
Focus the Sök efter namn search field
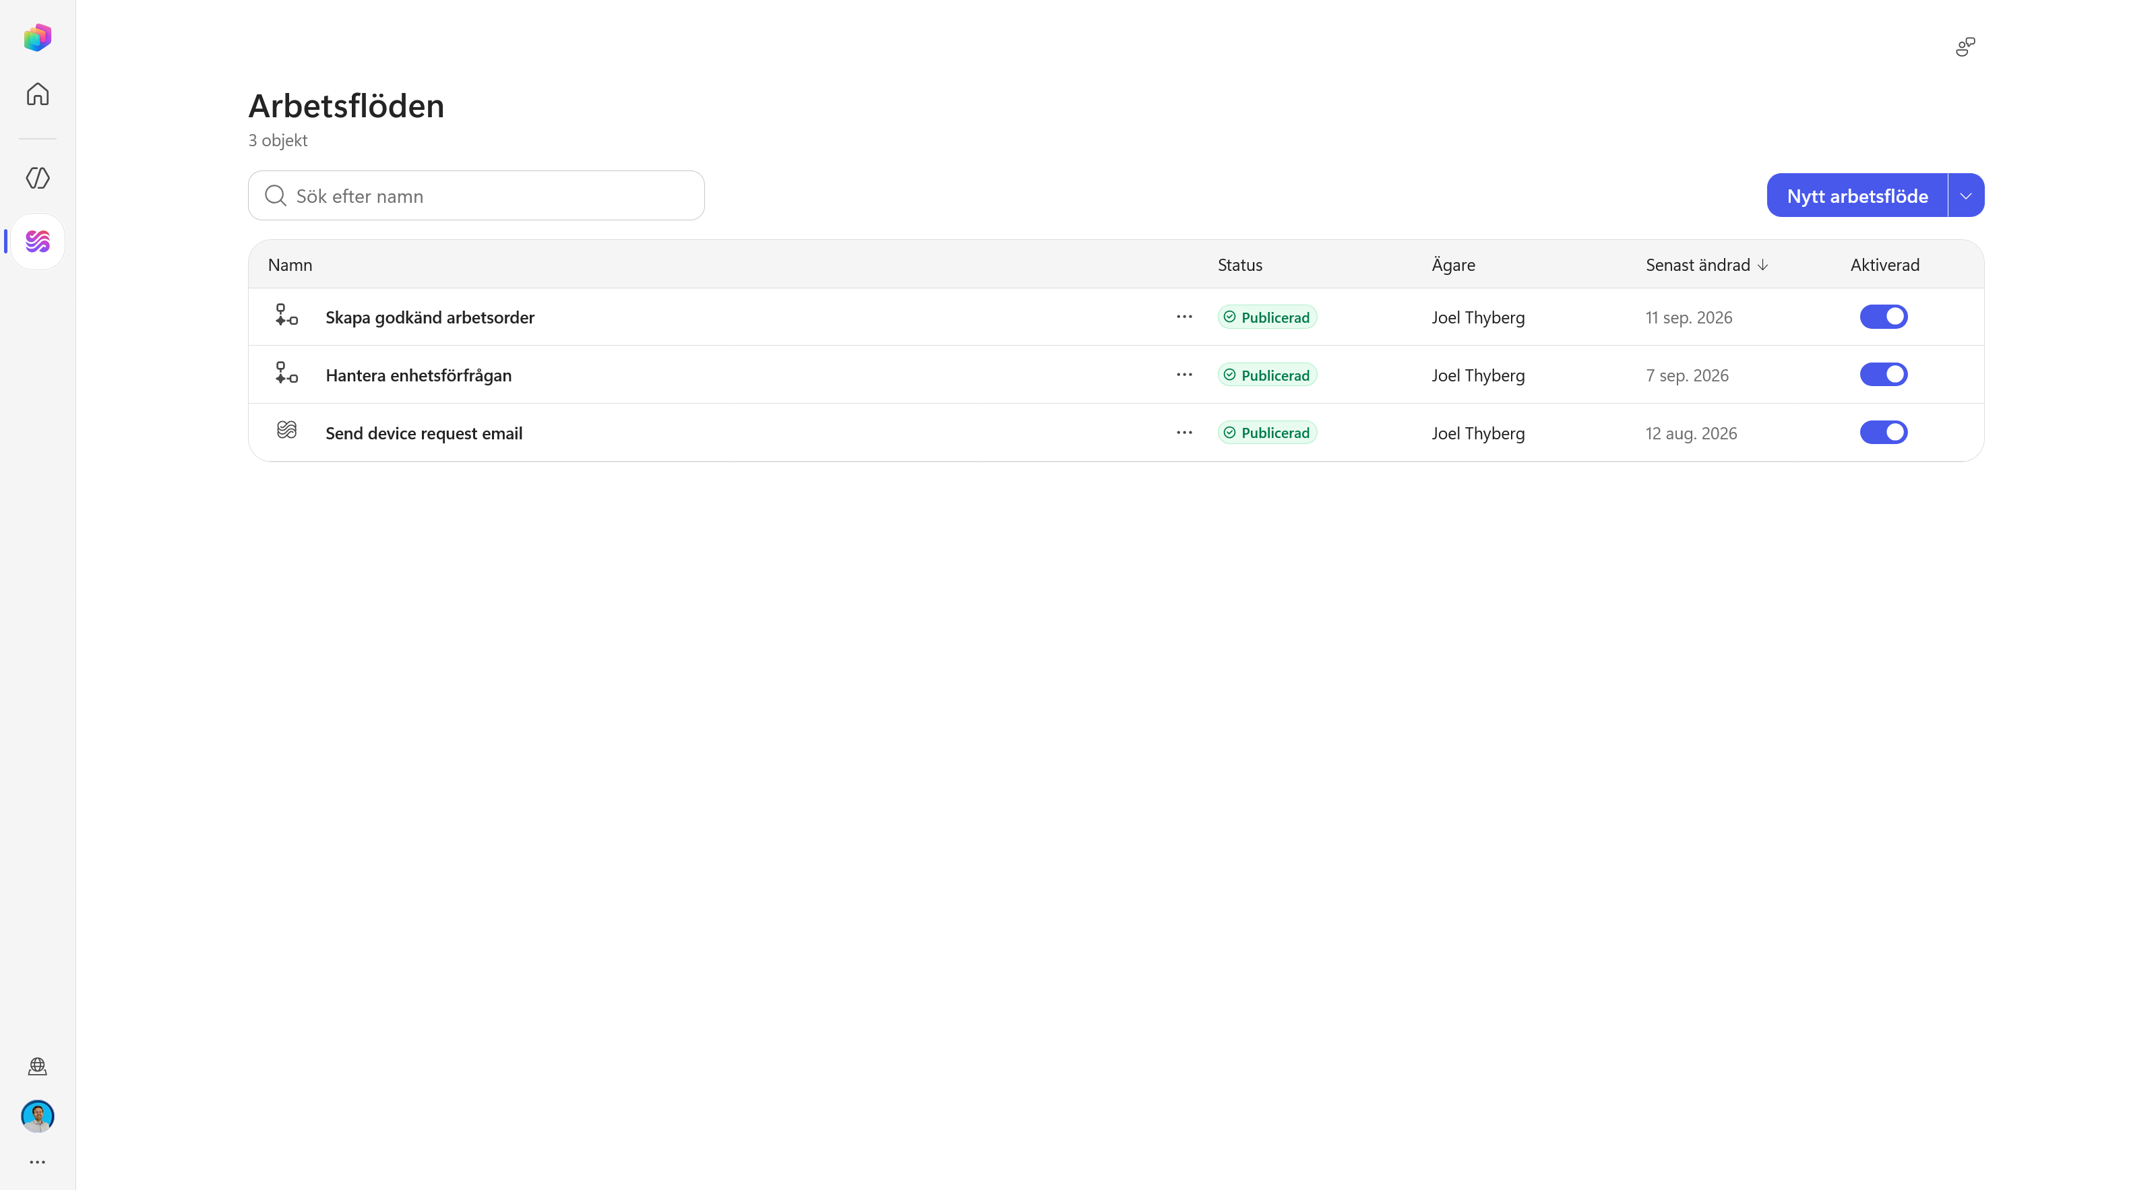click(x=476, y=196)
